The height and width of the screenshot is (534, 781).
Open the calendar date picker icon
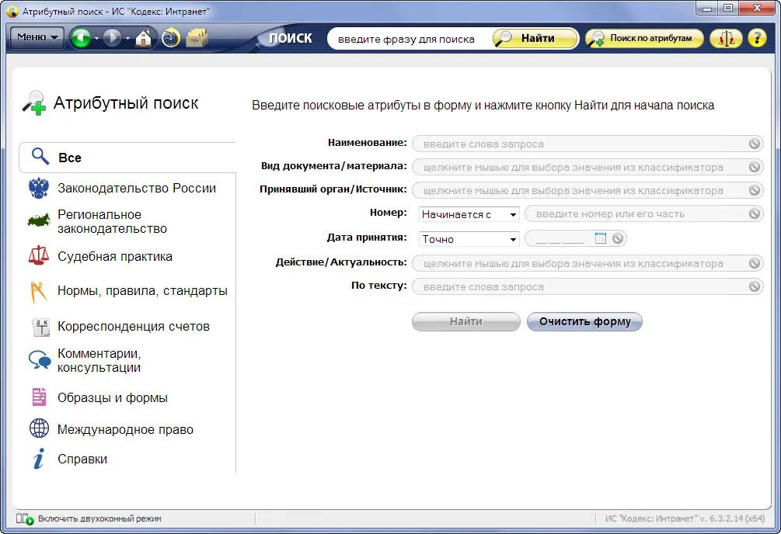tap(601, 238)
